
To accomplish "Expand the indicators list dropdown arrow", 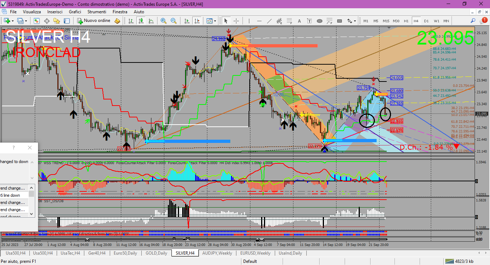I will click(x=215, y=21).
